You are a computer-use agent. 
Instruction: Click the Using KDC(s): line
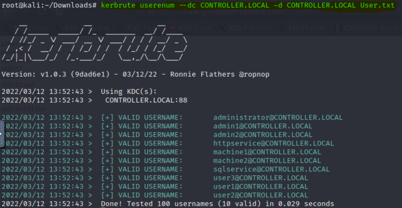pos(129,91)
